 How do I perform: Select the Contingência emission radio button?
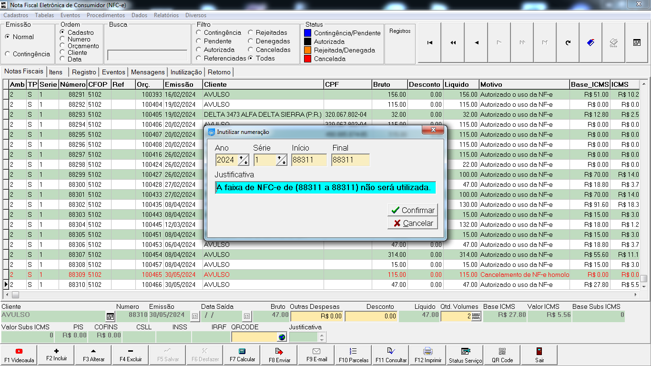pyautogui.click(x=8, y=54)
